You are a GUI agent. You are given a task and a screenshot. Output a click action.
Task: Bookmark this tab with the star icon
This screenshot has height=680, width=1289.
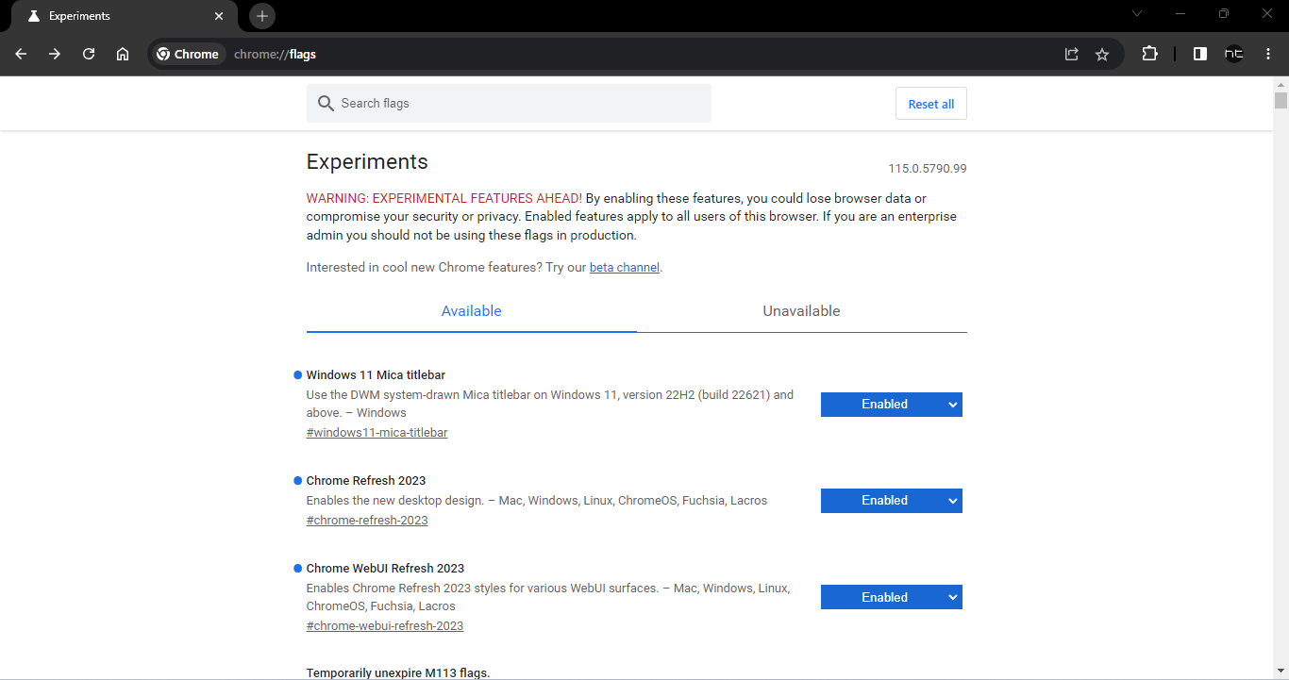[x=1102, y=54]
